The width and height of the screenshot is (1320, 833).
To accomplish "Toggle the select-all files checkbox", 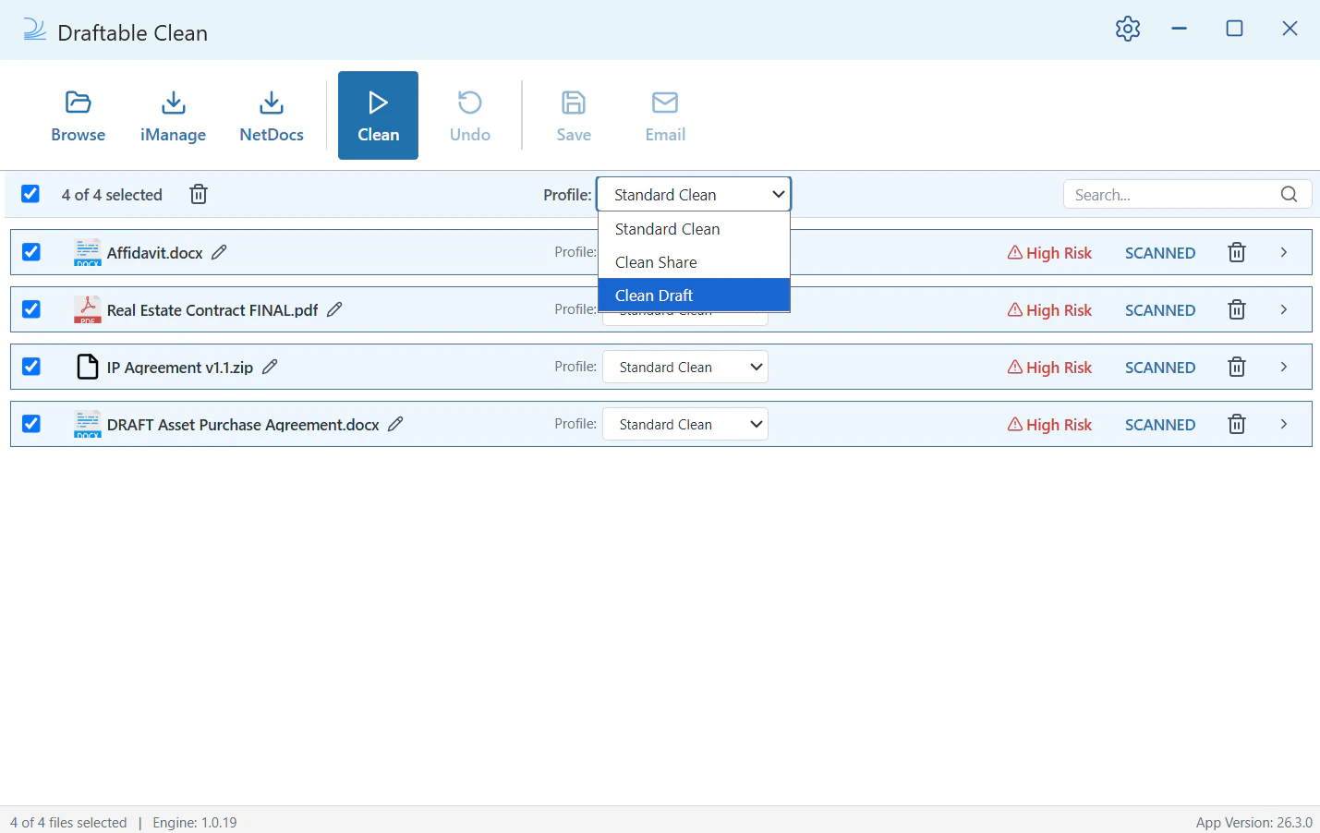I will [x=30, y=194].
